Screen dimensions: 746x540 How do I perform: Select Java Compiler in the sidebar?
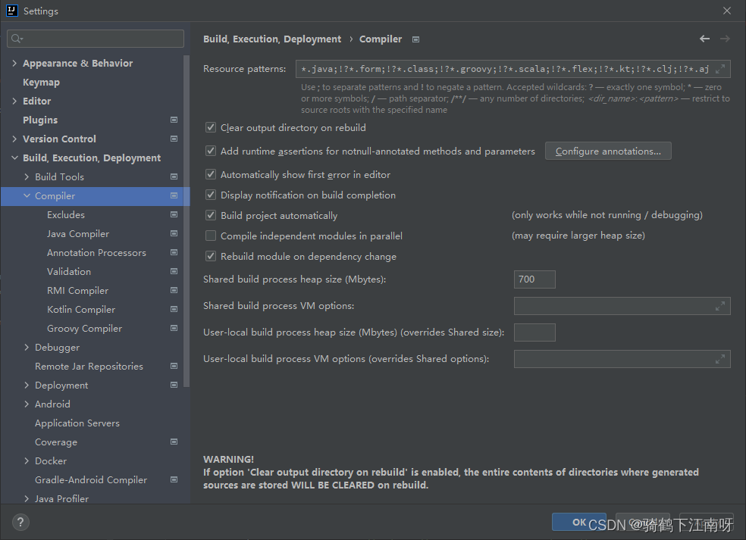tap(78, 233)
